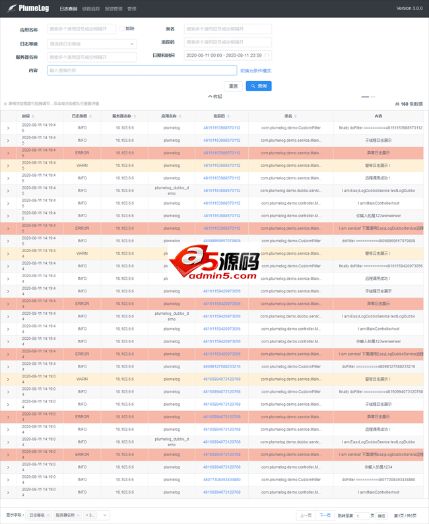This screenshot has height=524, width=429.
Task: Click the PlumeLog feather logo
Action: [12, 8]
